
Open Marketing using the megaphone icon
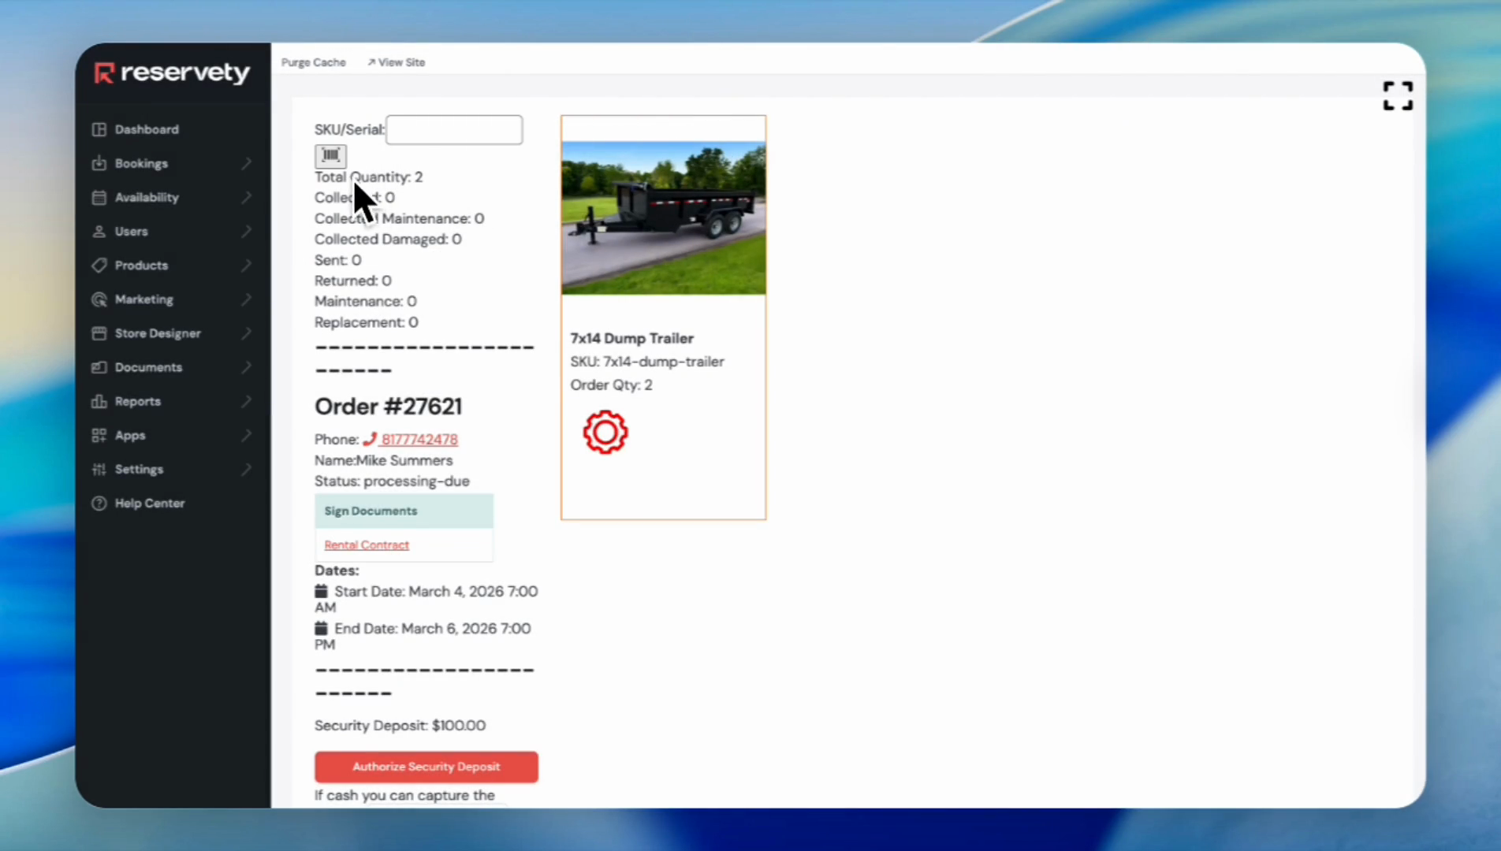point(99,299)
